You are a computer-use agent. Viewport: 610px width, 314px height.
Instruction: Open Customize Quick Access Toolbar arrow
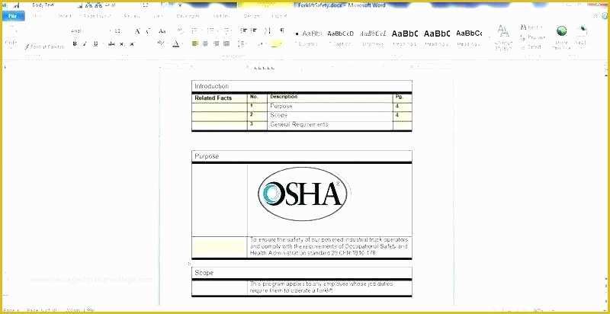180,5
